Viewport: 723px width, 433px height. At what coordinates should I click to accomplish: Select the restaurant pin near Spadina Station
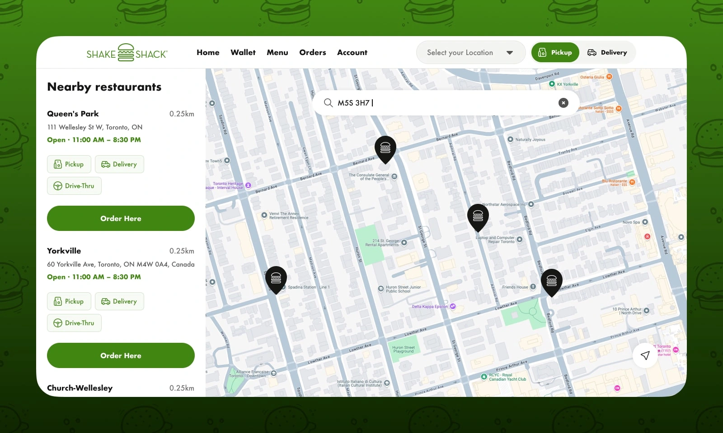[x=276, y=280]
